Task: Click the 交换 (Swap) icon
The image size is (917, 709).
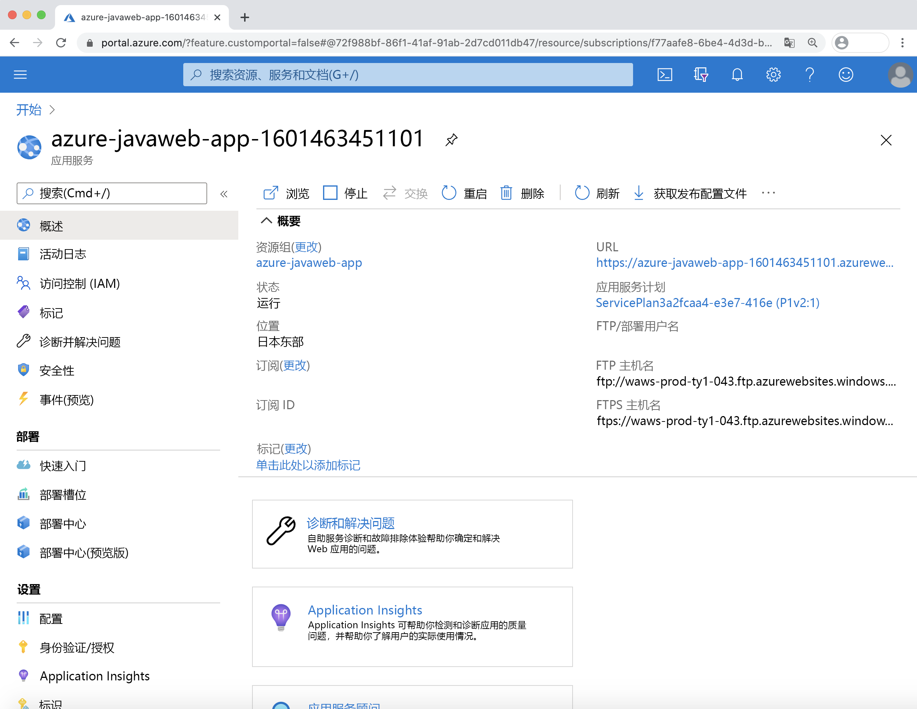Action: [x=389, y=194]
